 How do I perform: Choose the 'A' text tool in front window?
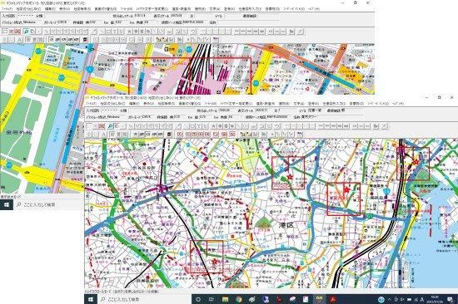[103, 134]
